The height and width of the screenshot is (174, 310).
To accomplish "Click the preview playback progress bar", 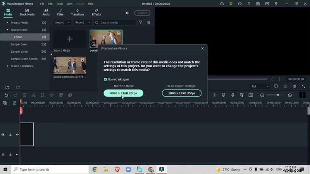I will (x=237, y=79).
